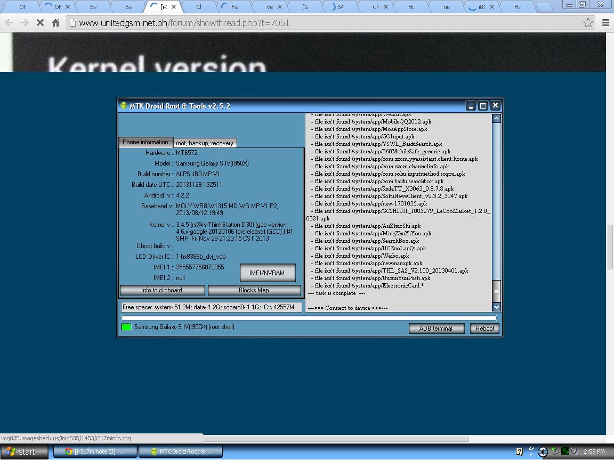Click the taskbar window-switch arrow icon
The image size is (614, 460).
click(x=531, y=451)
